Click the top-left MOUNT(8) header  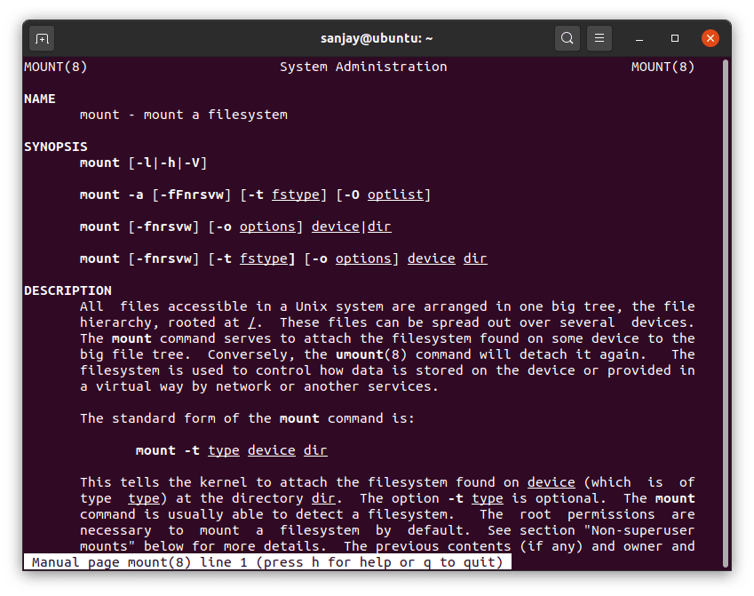(56, 67)
